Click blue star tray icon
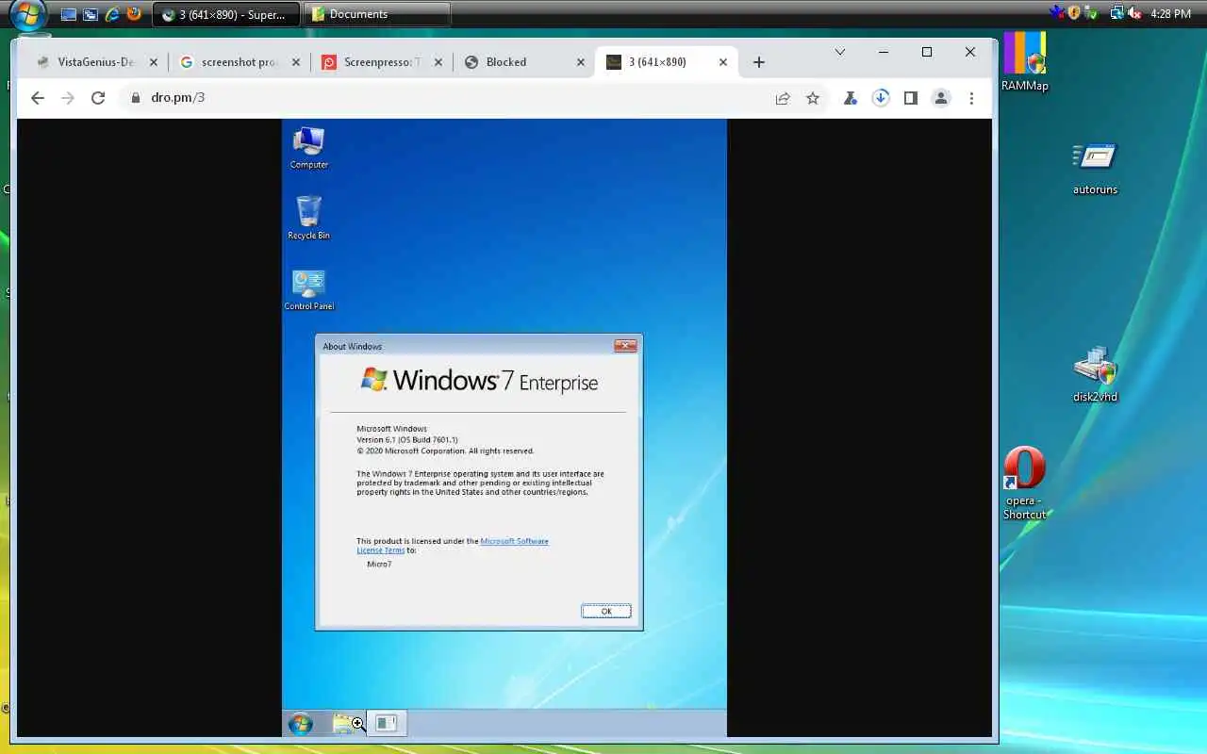The image size is (1207, 754). (1057, 12)
